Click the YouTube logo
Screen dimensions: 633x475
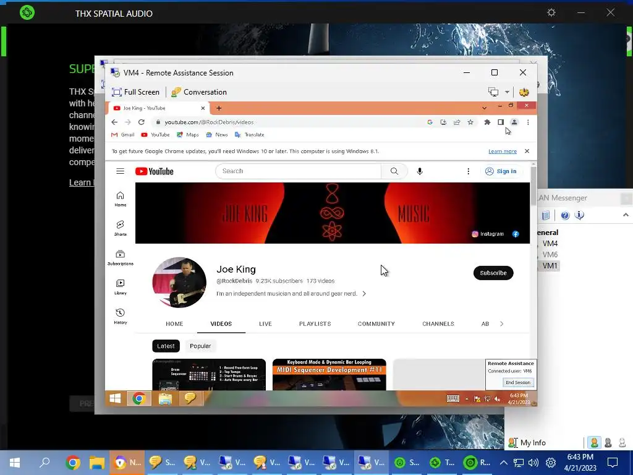click(x=154, y=171)
